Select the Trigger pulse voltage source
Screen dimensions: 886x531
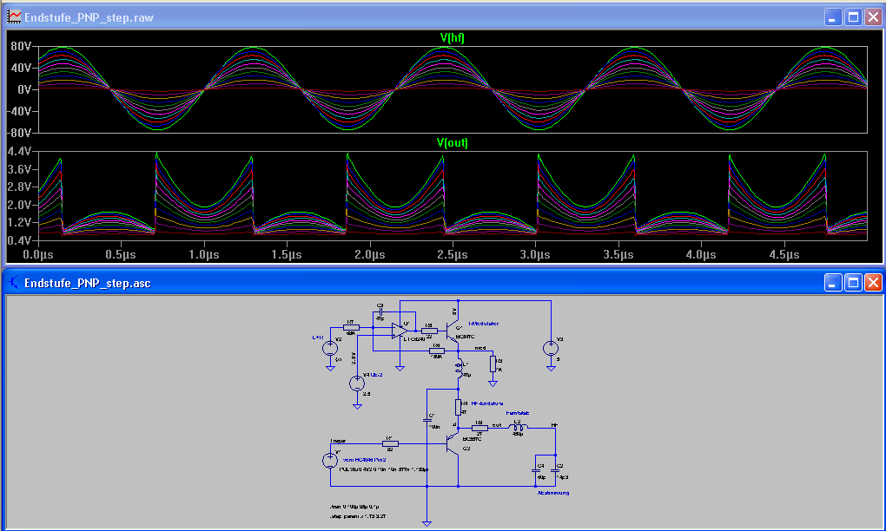pyautogui.click(x=330, y=461)
